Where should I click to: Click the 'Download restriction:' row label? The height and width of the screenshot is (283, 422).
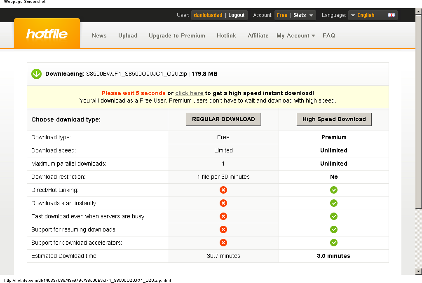[x=58, y=177]
